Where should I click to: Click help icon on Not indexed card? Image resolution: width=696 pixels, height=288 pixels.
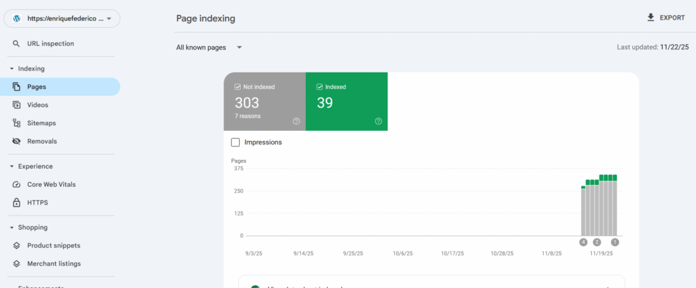tap(296, 121)
